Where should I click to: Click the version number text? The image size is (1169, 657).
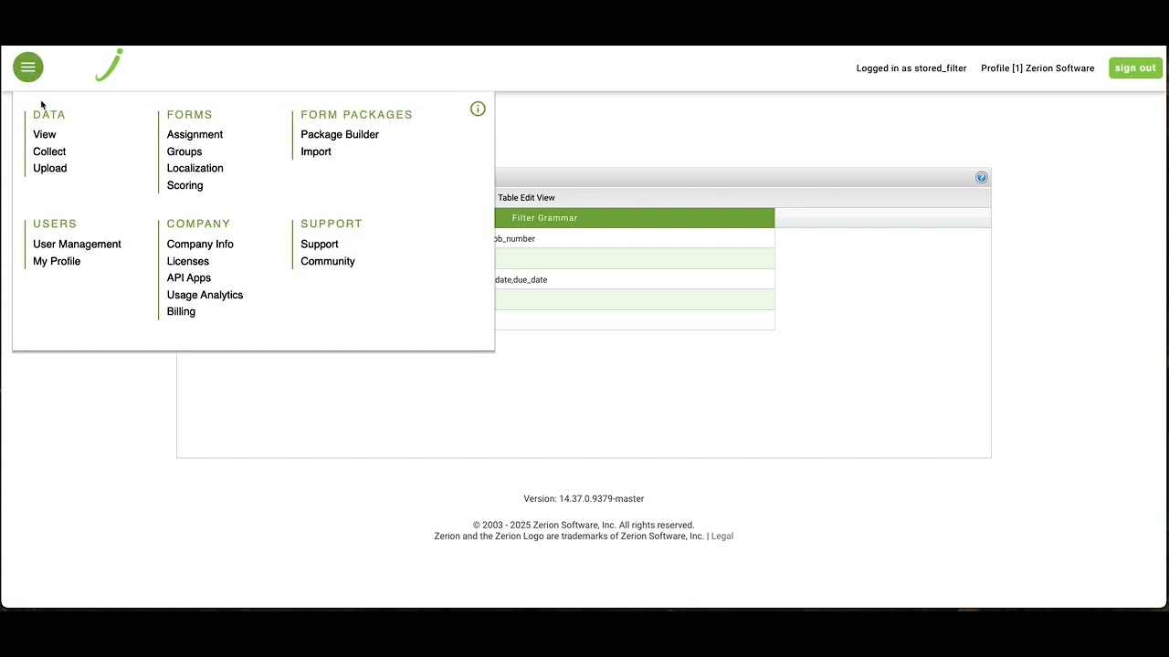coord(584,499)
